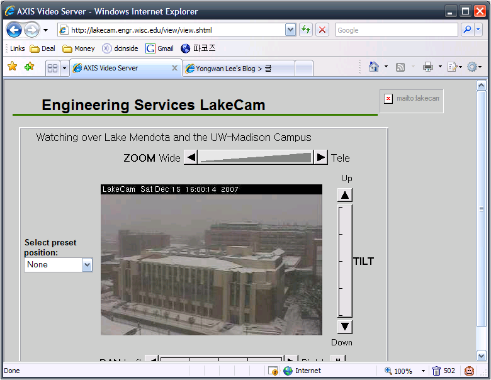
Task: Click the trash can 502 status icon
Action: tap(444, 371)
